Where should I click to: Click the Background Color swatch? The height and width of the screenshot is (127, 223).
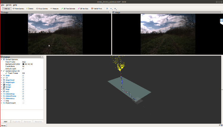[23, 64]
